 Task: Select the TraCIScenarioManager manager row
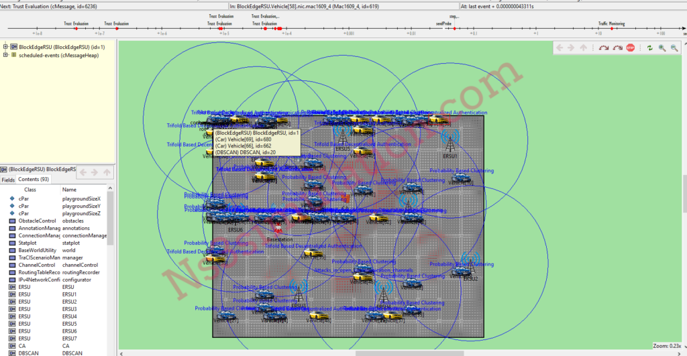tap(54, 258)
